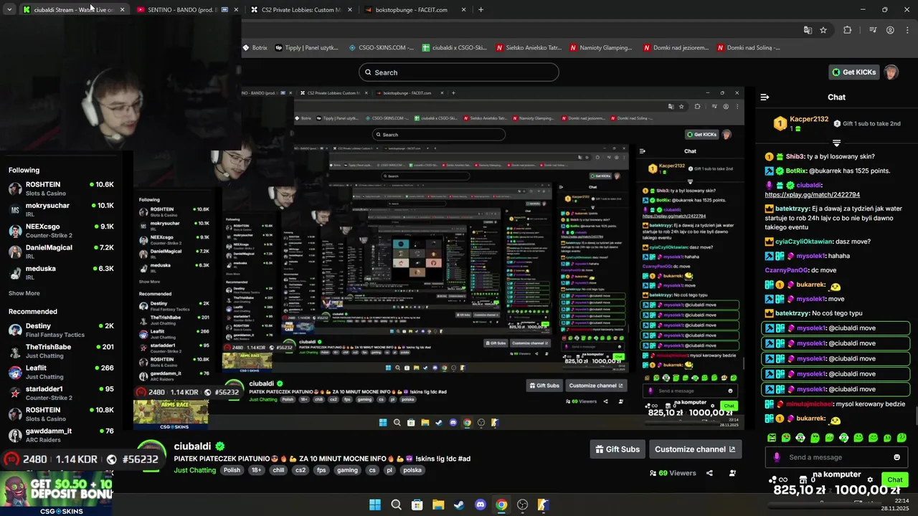Close the SENTINO - BANDO tab
Screen dimensions: 918x516
pos(236,10)
